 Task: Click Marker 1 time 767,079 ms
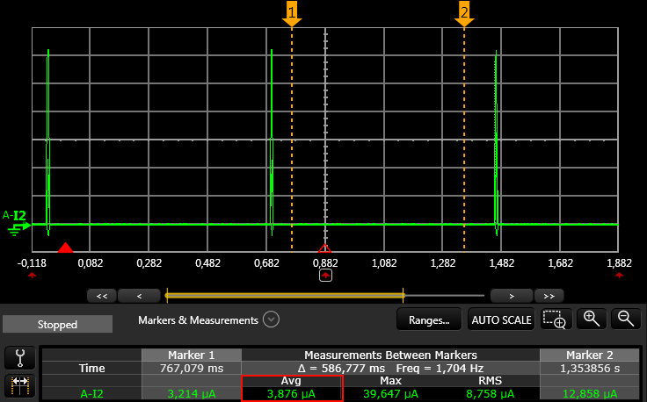point(192,369)
